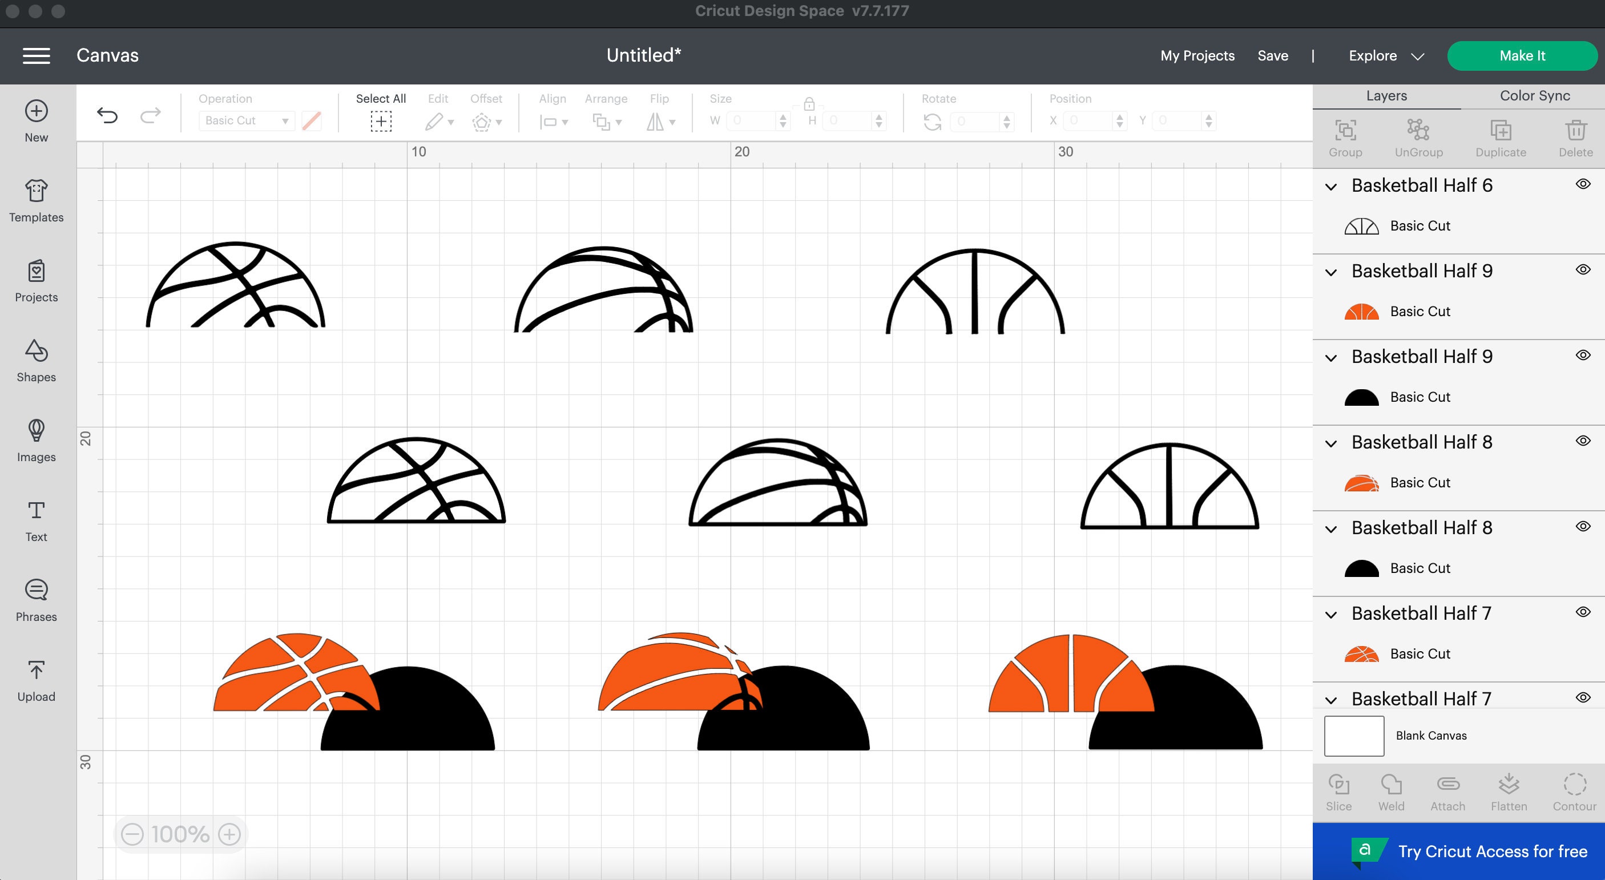This screenshot has height=880, width=1605.
Task: Click the Duplicate layer icon
Action: coord(1501,138)
